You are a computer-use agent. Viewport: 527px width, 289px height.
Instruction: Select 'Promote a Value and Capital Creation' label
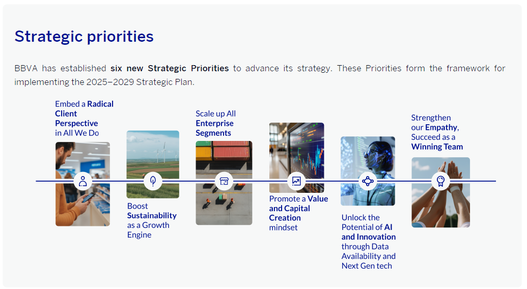[x=298, y=213]
